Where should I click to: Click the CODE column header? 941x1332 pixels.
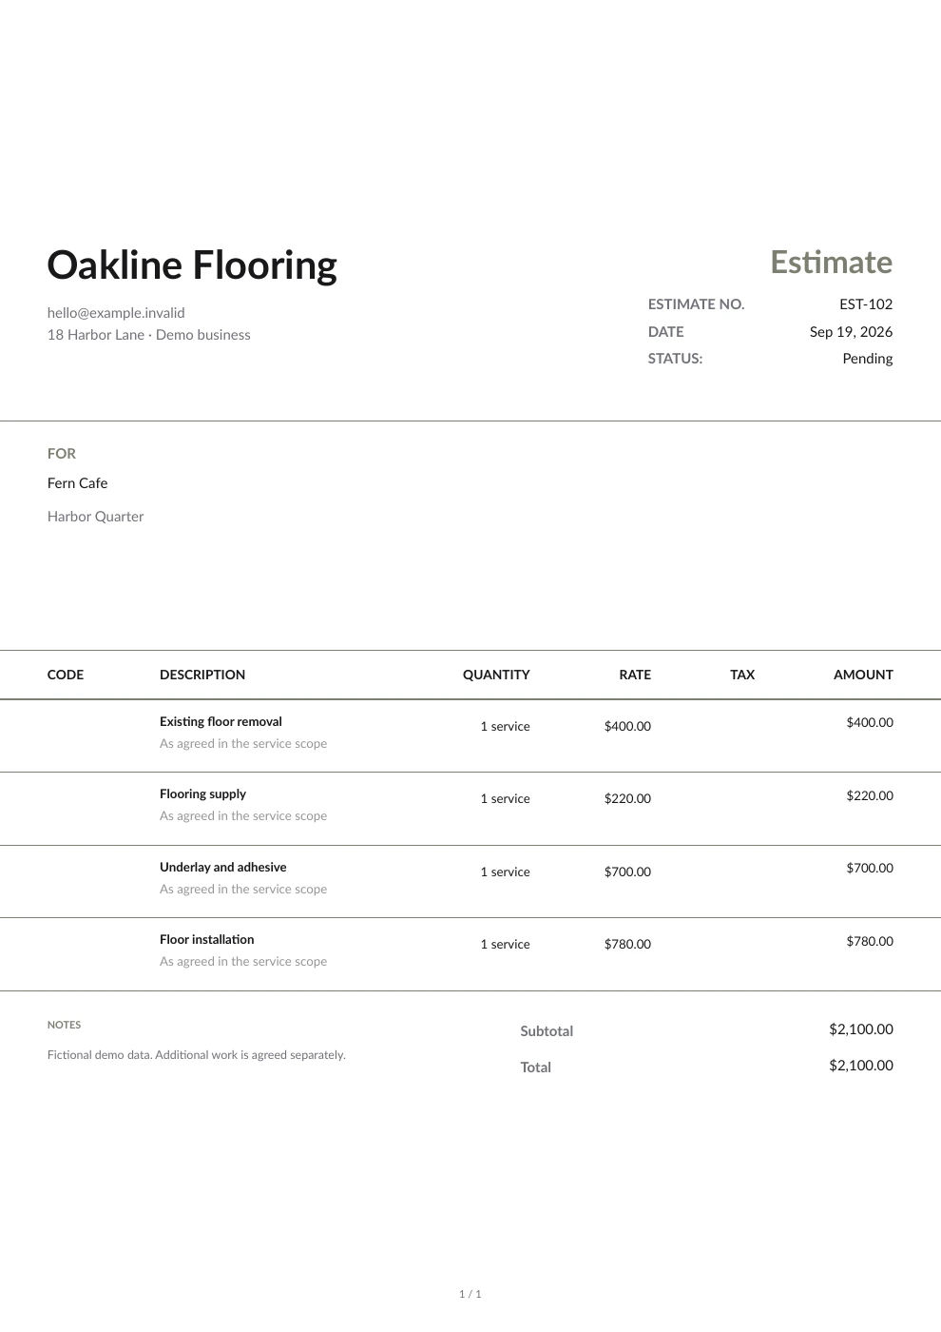click(x=66, y=675)
